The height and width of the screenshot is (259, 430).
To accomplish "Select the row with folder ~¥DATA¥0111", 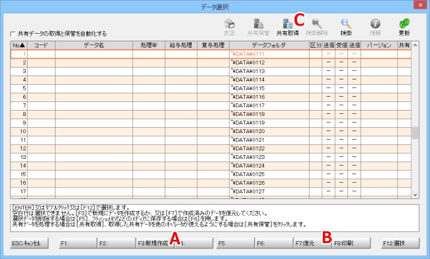I will [211, 54].
